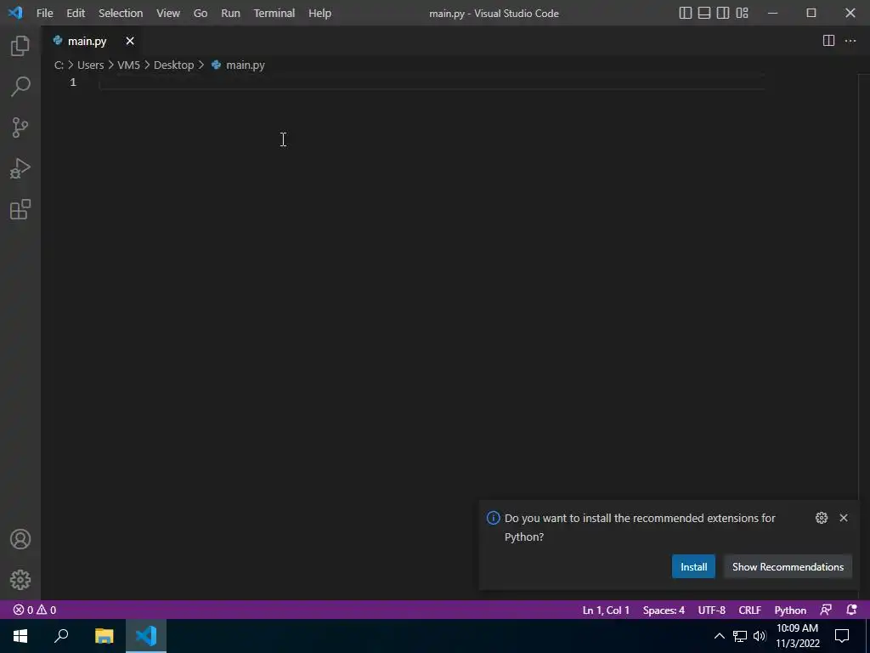Image resolution: width=870 pixels, height=653 pixels.
Task: Open the volume icon in system tray
Action: [x=760, y=636]
